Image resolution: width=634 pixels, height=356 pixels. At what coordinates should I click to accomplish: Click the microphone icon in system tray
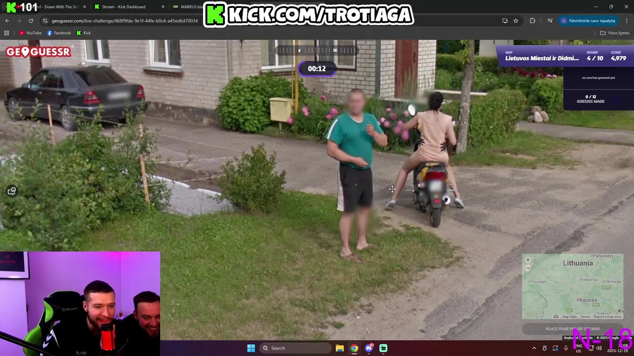(566, 348)
